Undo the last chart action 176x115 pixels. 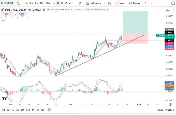tap(146, 3)
